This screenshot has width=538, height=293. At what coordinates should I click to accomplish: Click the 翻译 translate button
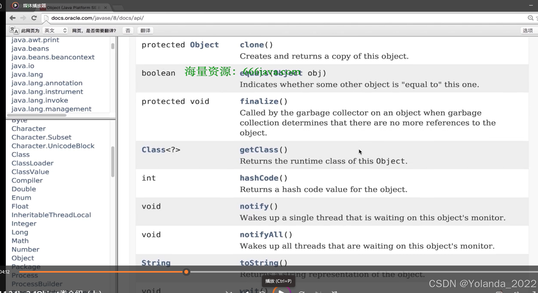[145, 30]
